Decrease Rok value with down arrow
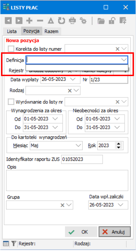Image resolution: width=136 pixels, height=251 pixels. click(118, 147)
